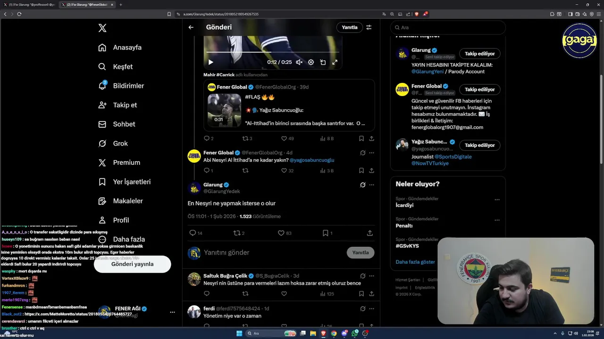Image resolution: width=604 pixels, height=339 pixels.
Task: Reload the page in browser
Action: (x=19, y=14)
